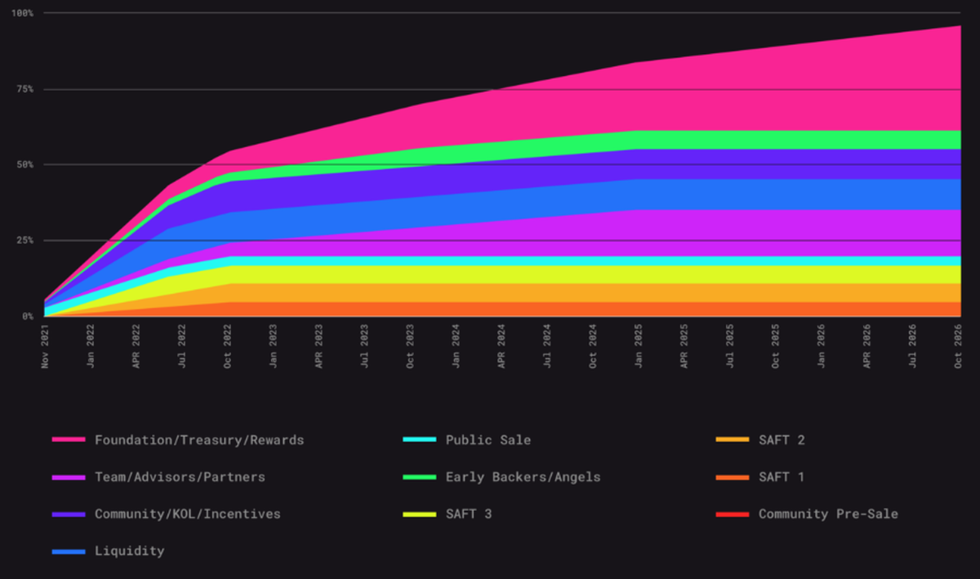Viewport: 980px width, 579px height.
Task: Click the orange SAFT 2 legend swatch
Action: pyautogui.click(x=732, y=440)
